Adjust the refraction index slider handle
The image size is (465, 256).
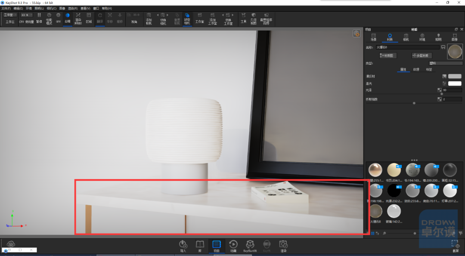click(414, 103)
